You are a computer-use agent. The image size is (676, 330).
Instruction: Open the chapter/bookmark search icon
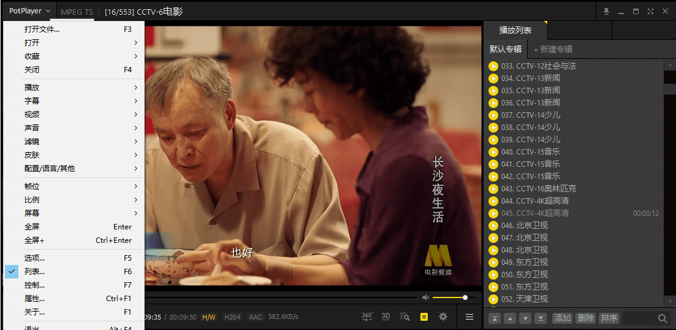[x=404, y=317]
